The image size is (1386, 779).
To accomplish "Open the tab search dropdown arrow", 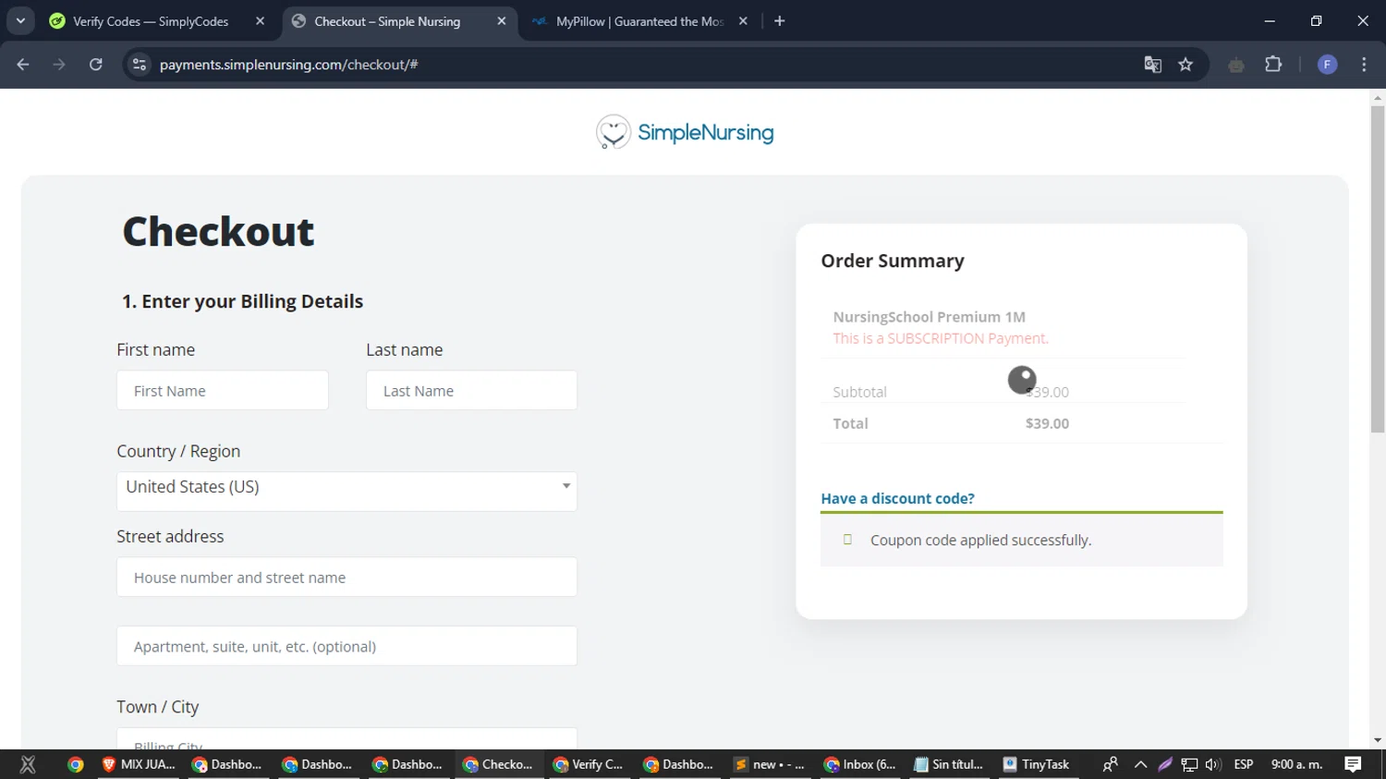I will 20,21.
